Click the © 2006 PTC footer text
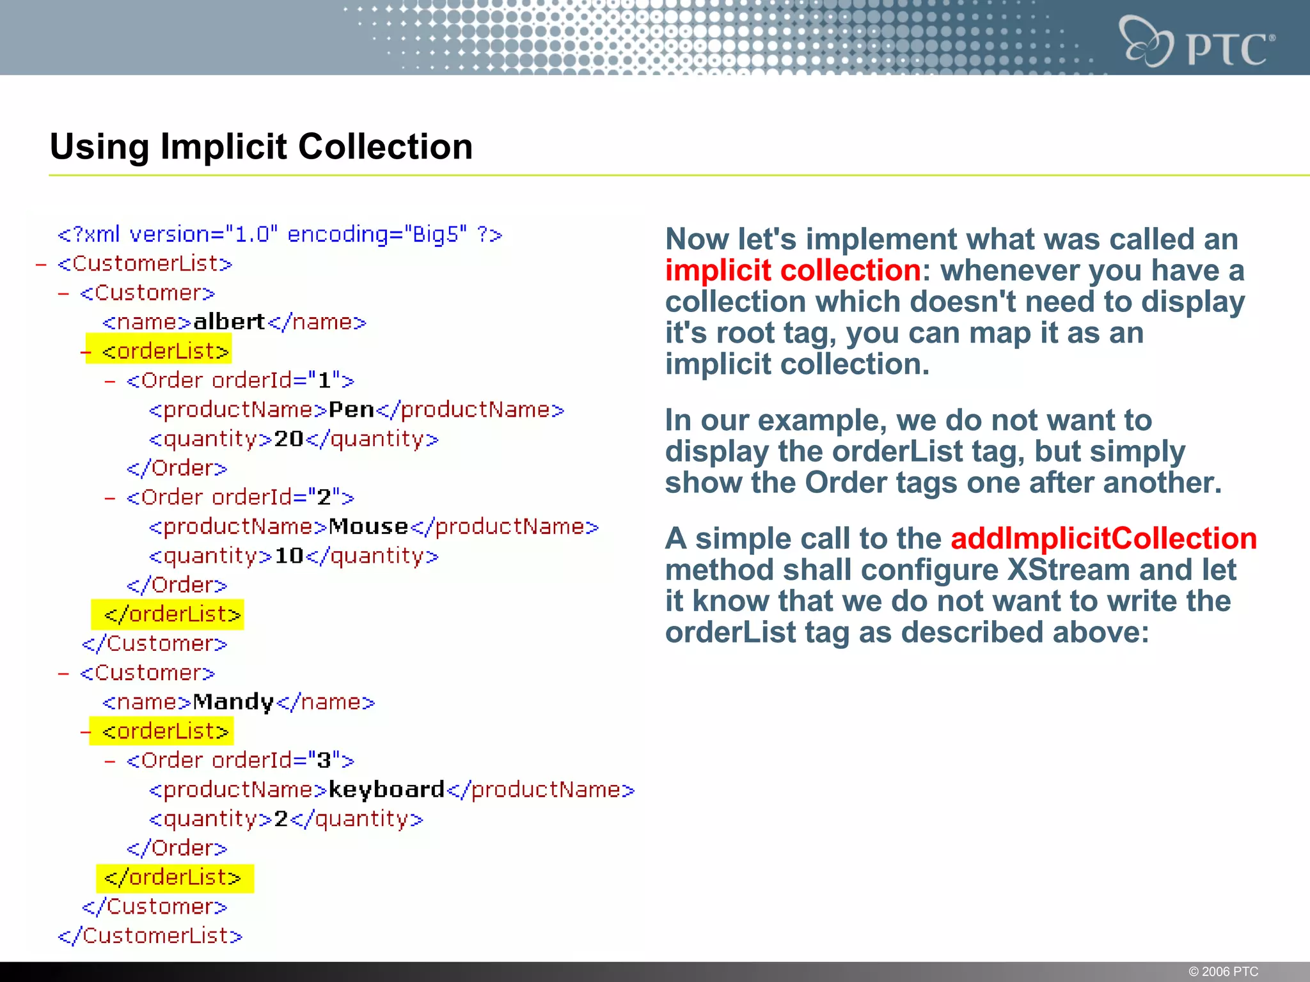The width and height of the screenshot is (1310, 982). [1224, 971]
